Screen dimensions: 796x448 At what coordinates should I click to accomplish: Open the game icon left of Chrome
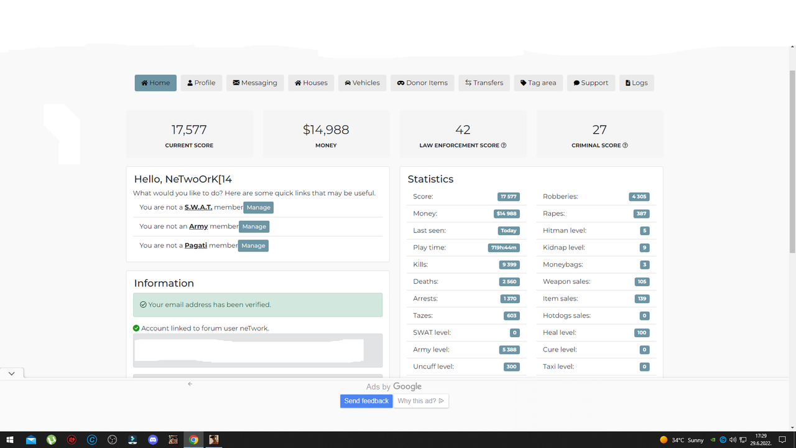coord(173,440)
